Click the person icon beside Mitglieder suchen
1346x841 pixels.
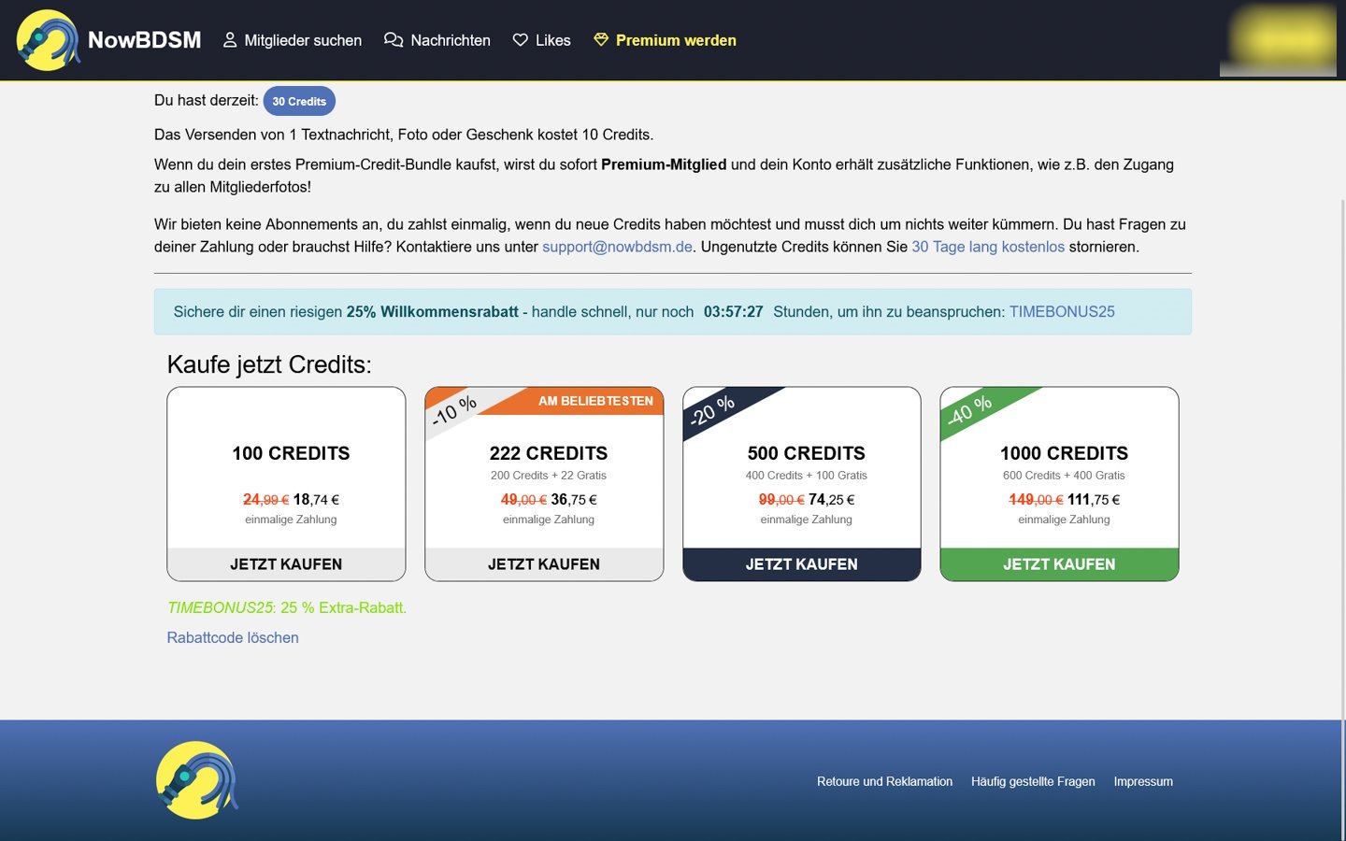[230, 40]
